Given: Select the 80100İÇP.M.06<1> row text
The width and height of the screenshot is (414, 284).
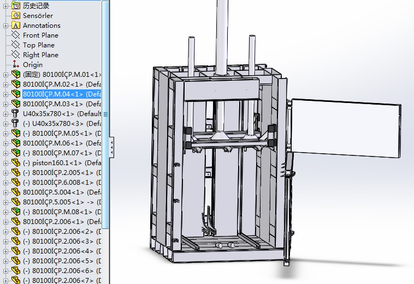Looking at the screenshot, I should click(x=62, y=143).
